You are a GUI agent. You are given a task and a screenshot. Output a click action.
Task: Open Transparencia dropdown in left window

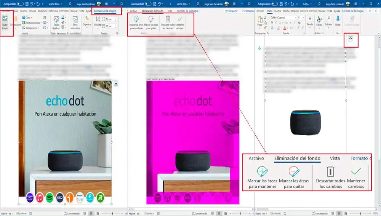pyautogui.click(x=30, y=28)
